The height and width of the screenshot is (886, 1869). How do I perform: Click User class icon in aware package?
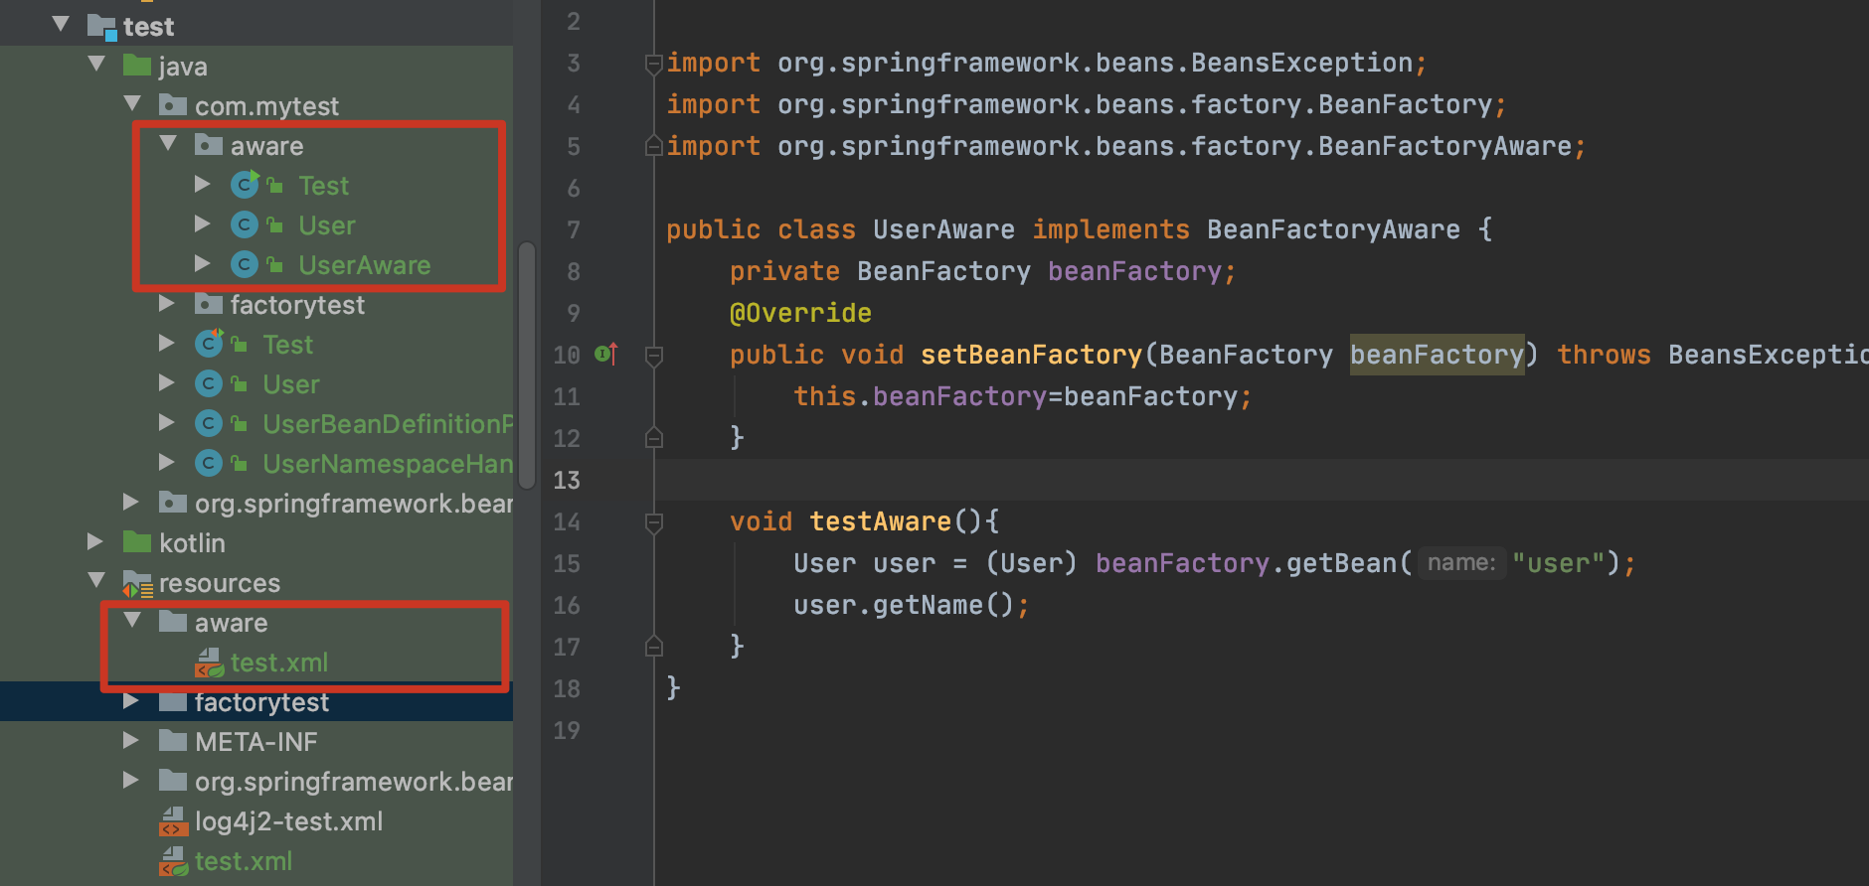coord(245,224)
